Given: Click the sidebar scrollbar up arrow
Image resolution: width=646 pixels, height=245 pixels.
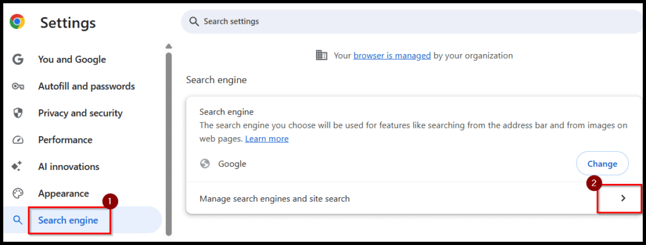Looking at the screenshot, I should (x=168, y=46).
